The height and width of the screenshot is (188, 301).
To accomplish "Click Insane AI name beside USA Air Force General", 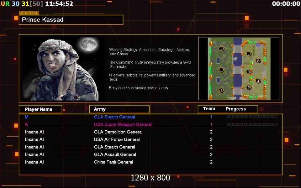I will pyautogui.click(x=34, y=139).
